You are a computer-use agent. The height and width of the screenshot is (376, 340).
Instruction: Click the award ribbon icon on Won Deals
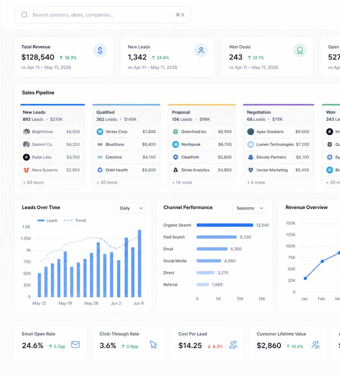tap(300, 50)
